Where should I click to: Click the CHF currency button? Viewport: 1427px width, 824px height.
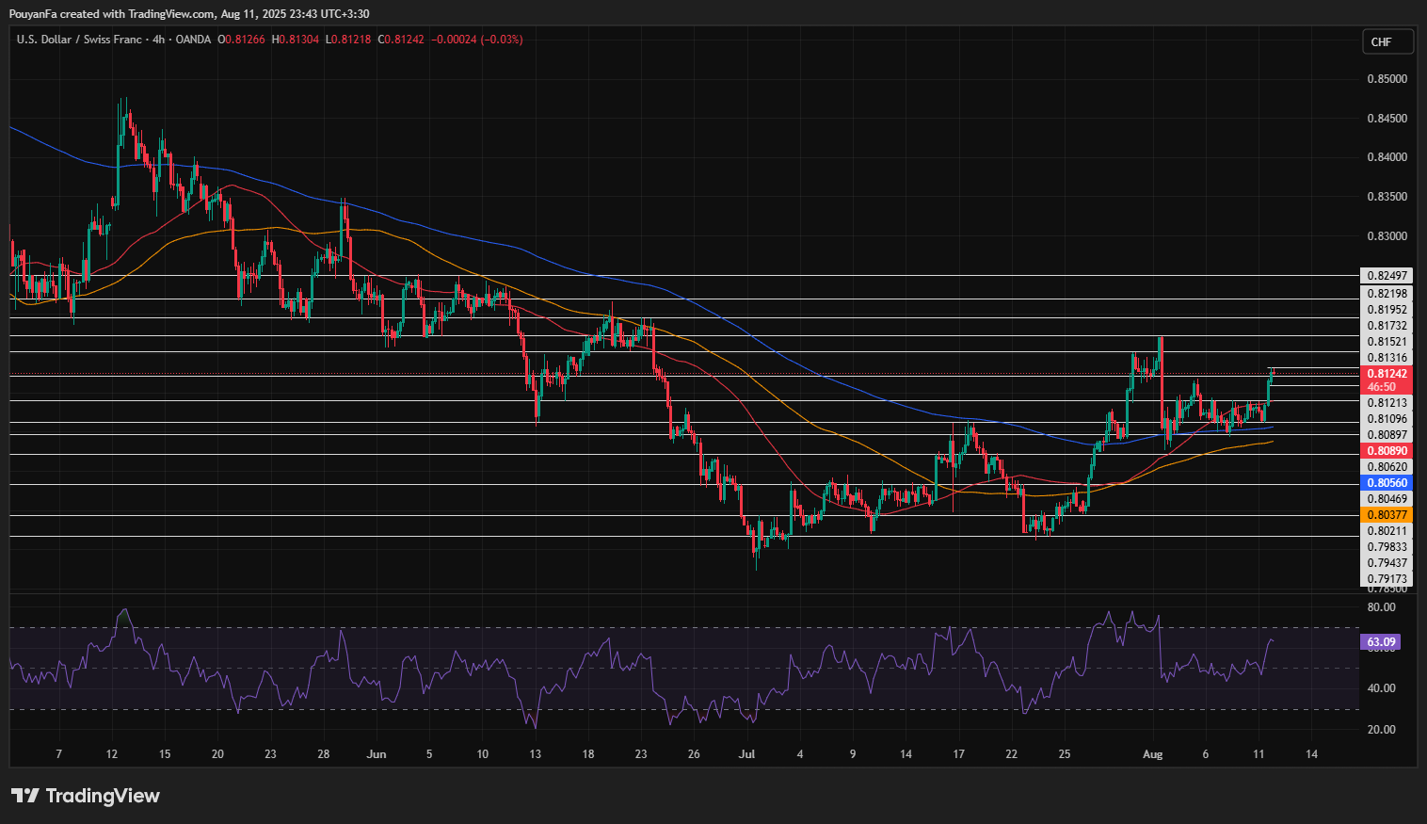[1387, 41]
